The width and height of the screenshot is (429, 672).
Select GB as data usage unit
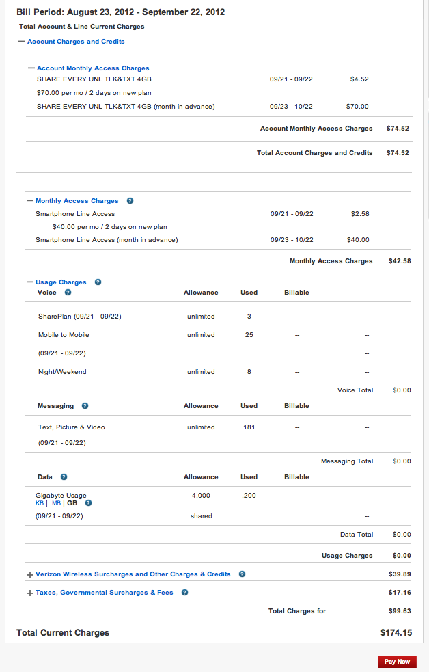coord(72,503)
